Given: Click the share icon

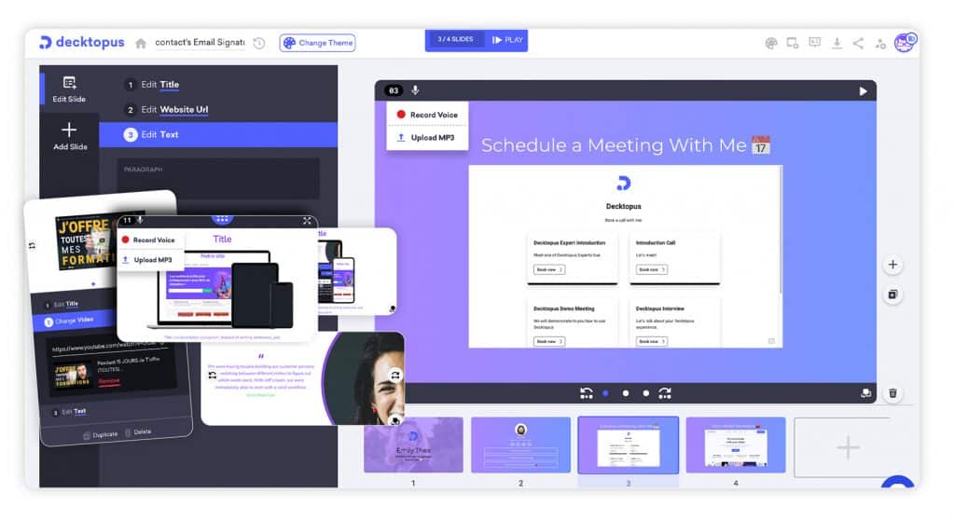Looking at the screenshot, I should click(x=858, y=43).
